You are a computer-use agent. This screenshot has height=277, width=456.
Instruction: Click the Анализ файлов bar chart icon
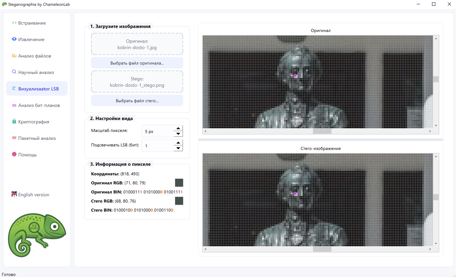pyautogui.click(x=14, y=56)
